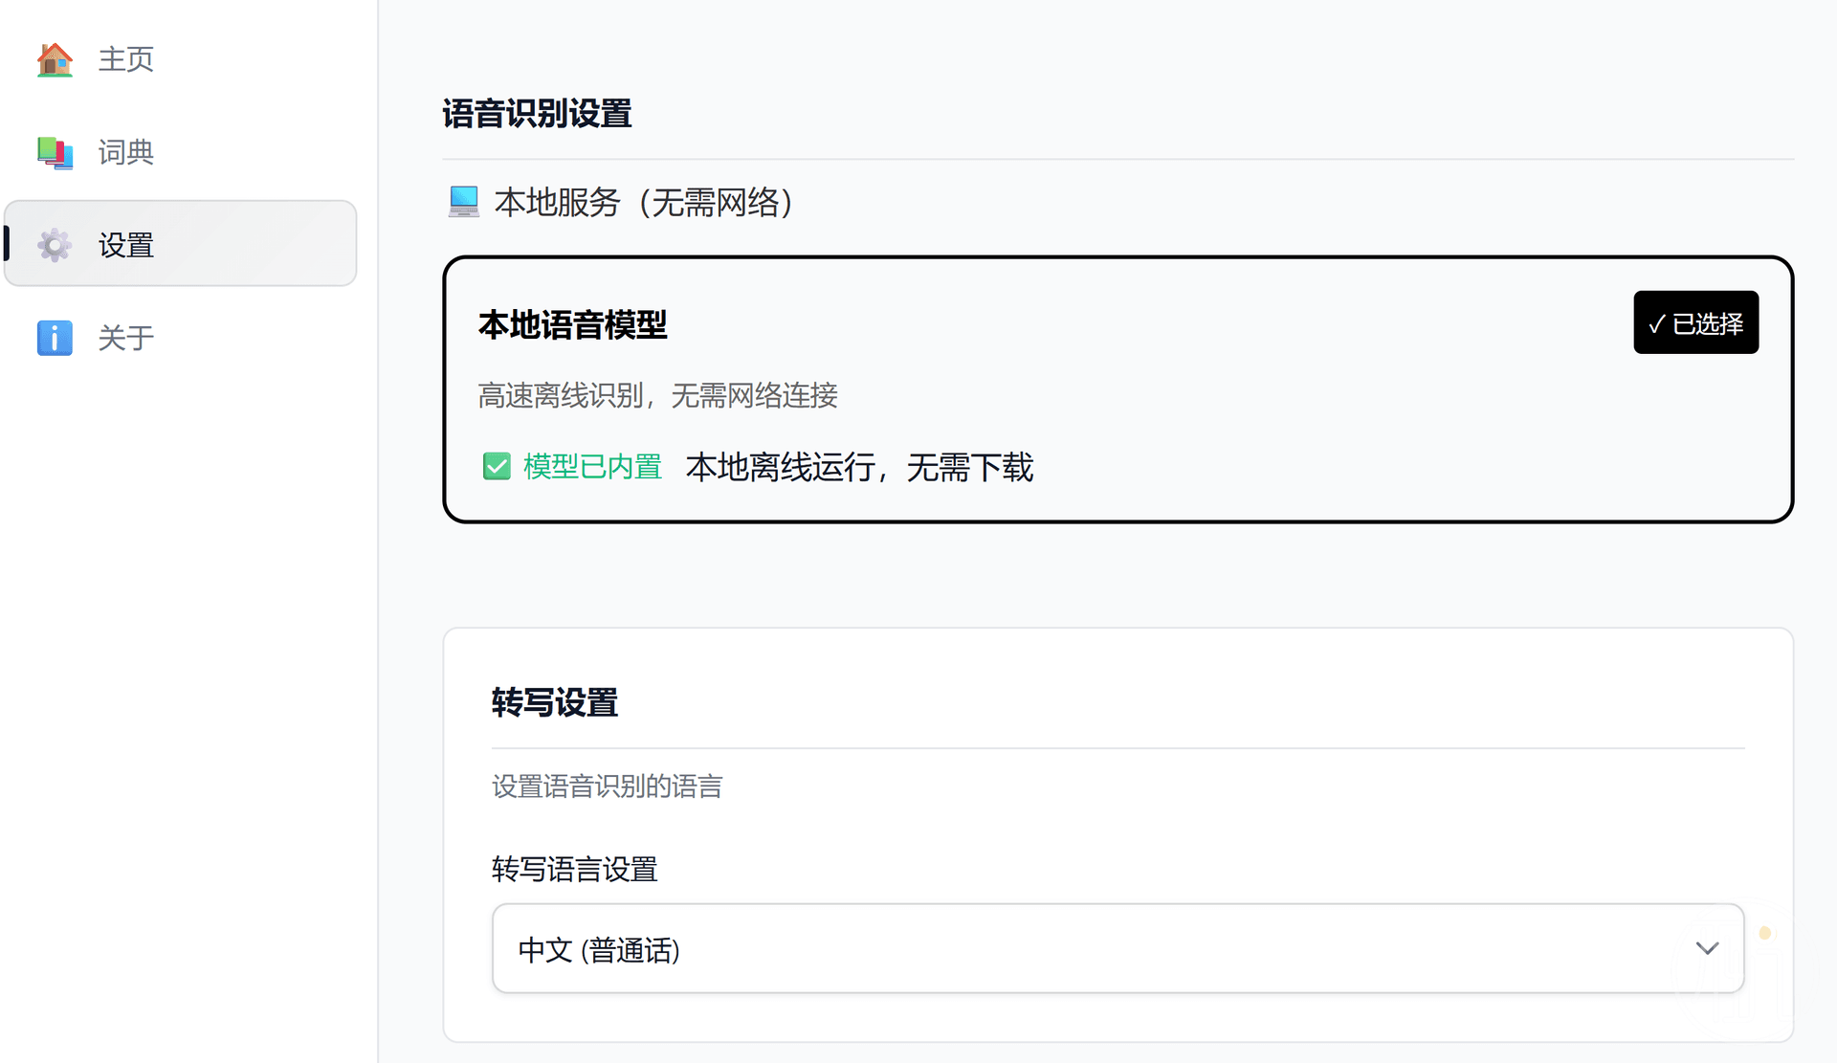Click the blue info icon for 关于

(55, 338)
